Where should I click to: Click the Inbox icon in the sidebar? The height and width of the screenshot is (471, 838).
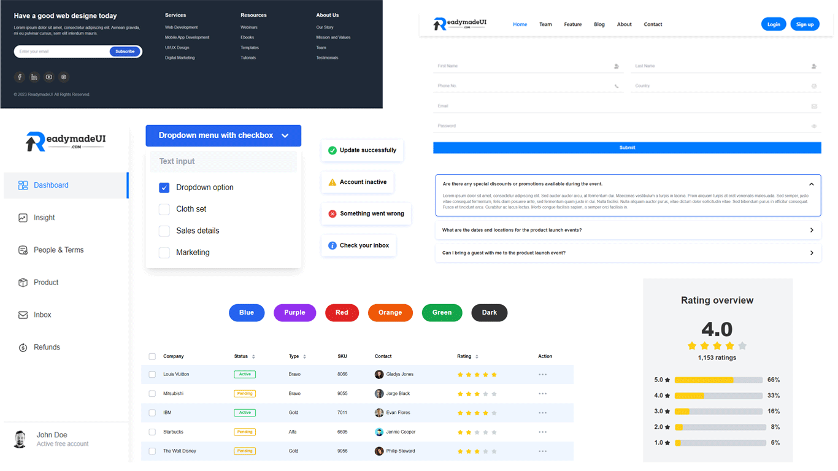coord(23,315)
